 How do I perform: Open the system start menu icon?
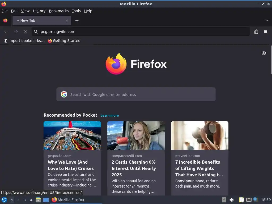tap(4, 200)
